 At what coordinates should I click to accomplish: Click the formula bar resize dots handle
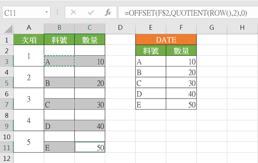click(57, 12)
